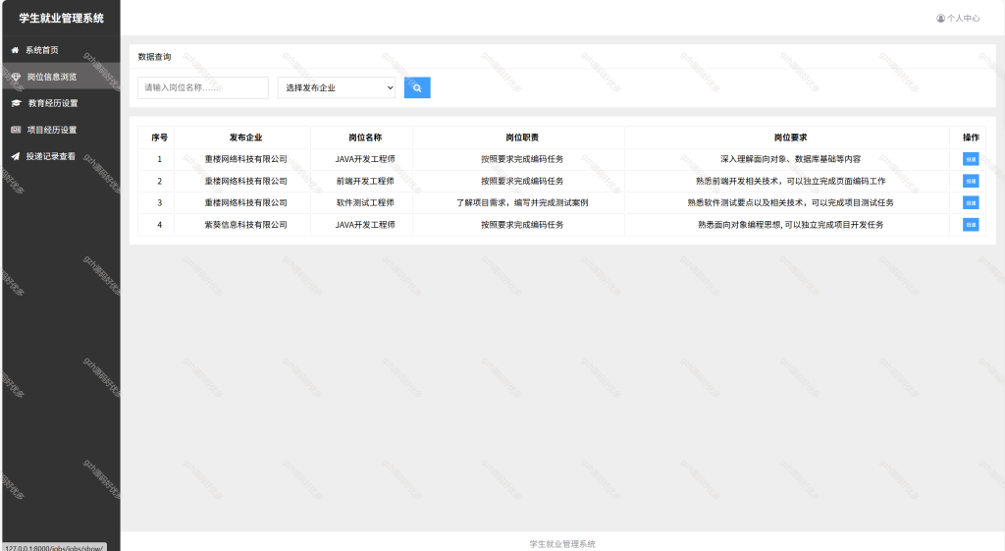Click apply button for row 1 JAVA开发工程师
The height and width of the screenshot is (551, 1005).
971,159
